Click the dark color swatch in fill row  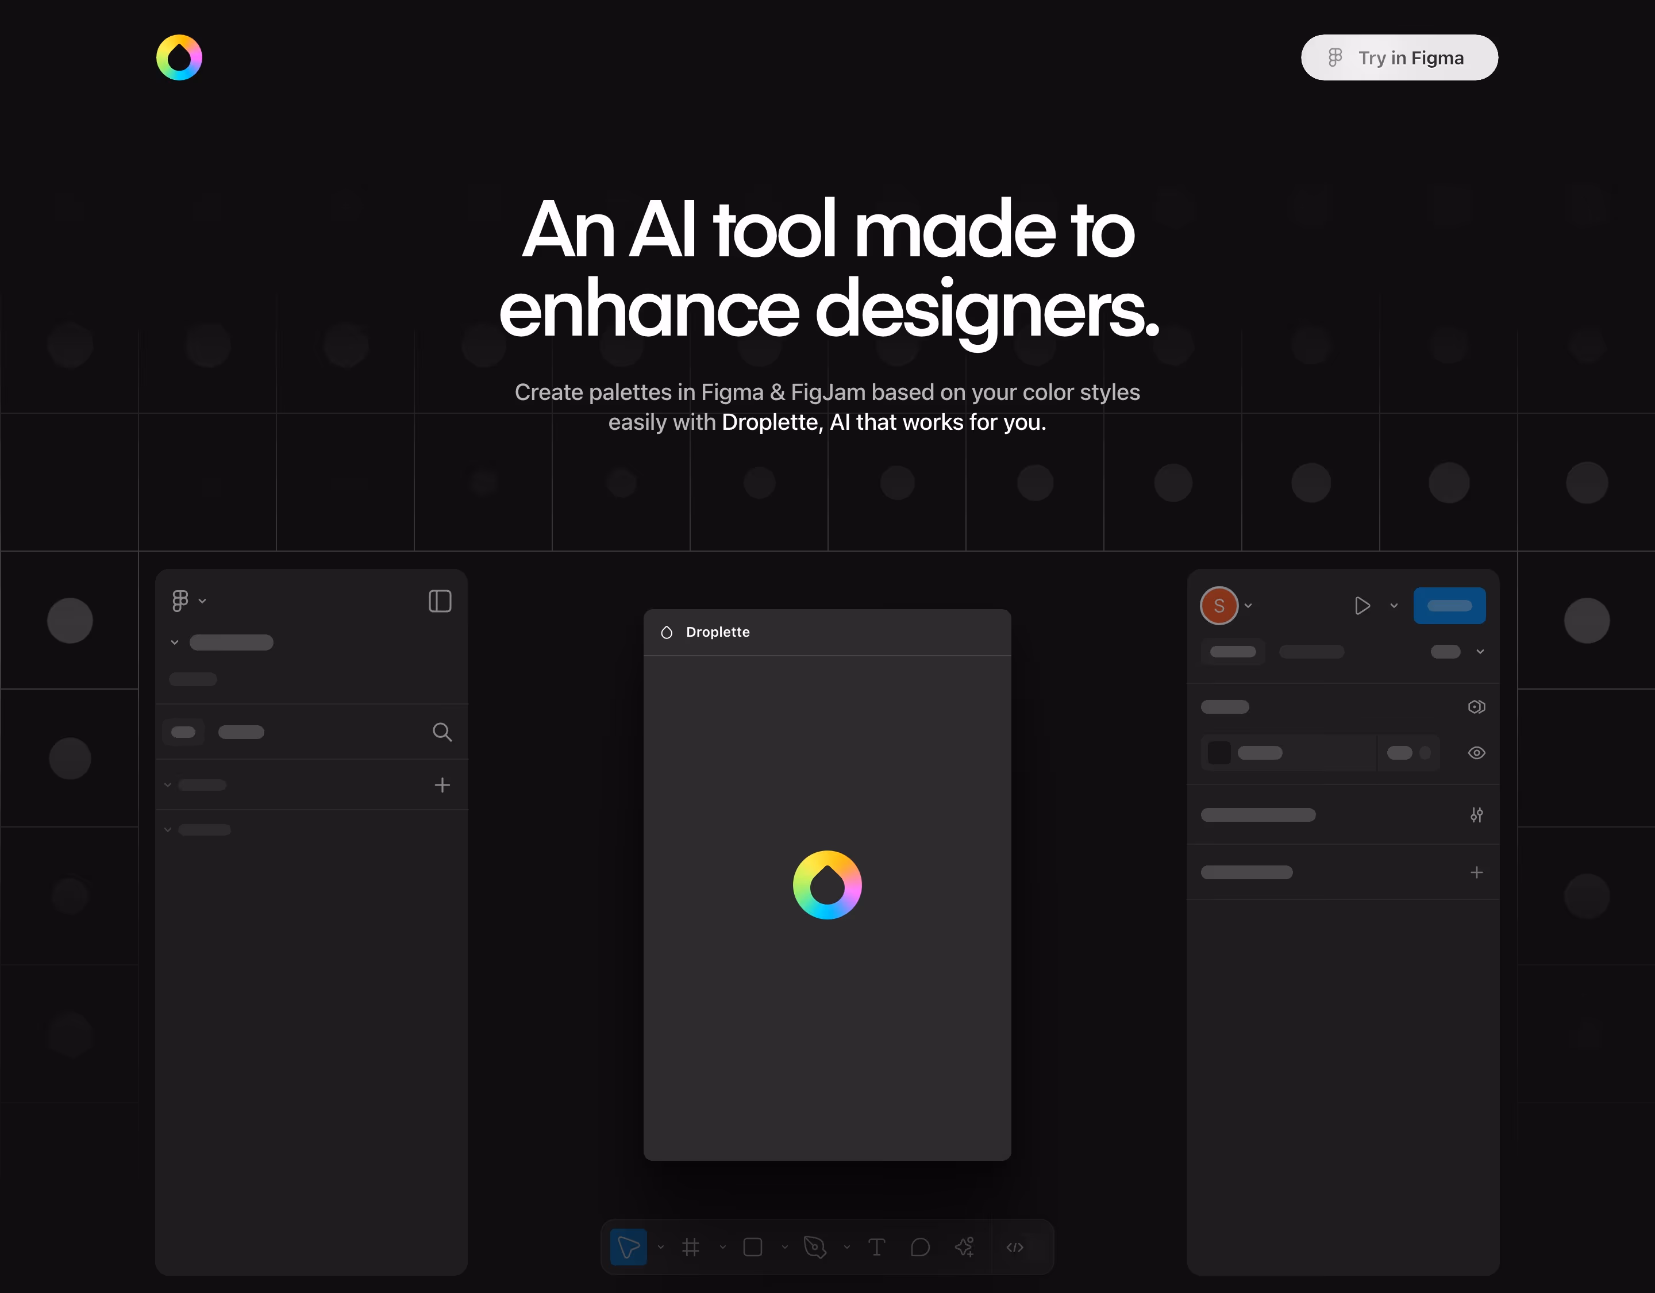point(1219,753)
